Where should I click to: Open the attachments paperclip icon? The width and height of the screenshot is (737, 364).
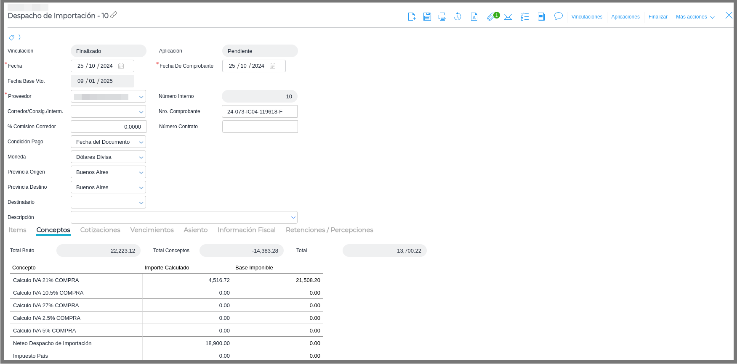tap(491, 17)
